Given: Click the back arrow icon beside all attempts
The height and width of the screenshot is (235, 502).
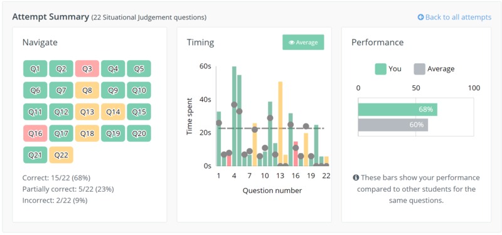Looking at the screenshot, I should tap(420, 17).
